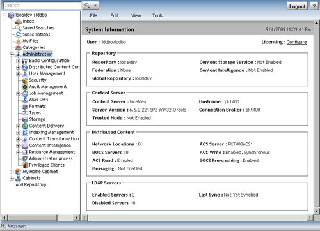Open help with the question mark button
This screenshot has height=231, width=320.
tap(314, 6)
